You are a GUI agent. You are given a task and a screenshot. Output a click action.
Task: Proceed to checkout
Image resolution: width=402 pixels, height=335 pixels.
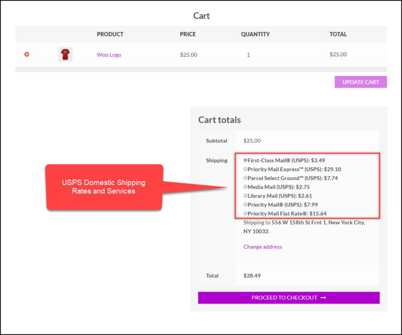tap(288, 298)
